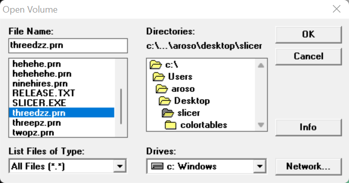Click the OK button
Image resolution: width=349 pixels, height=183 pixels.
pos(308,34)
